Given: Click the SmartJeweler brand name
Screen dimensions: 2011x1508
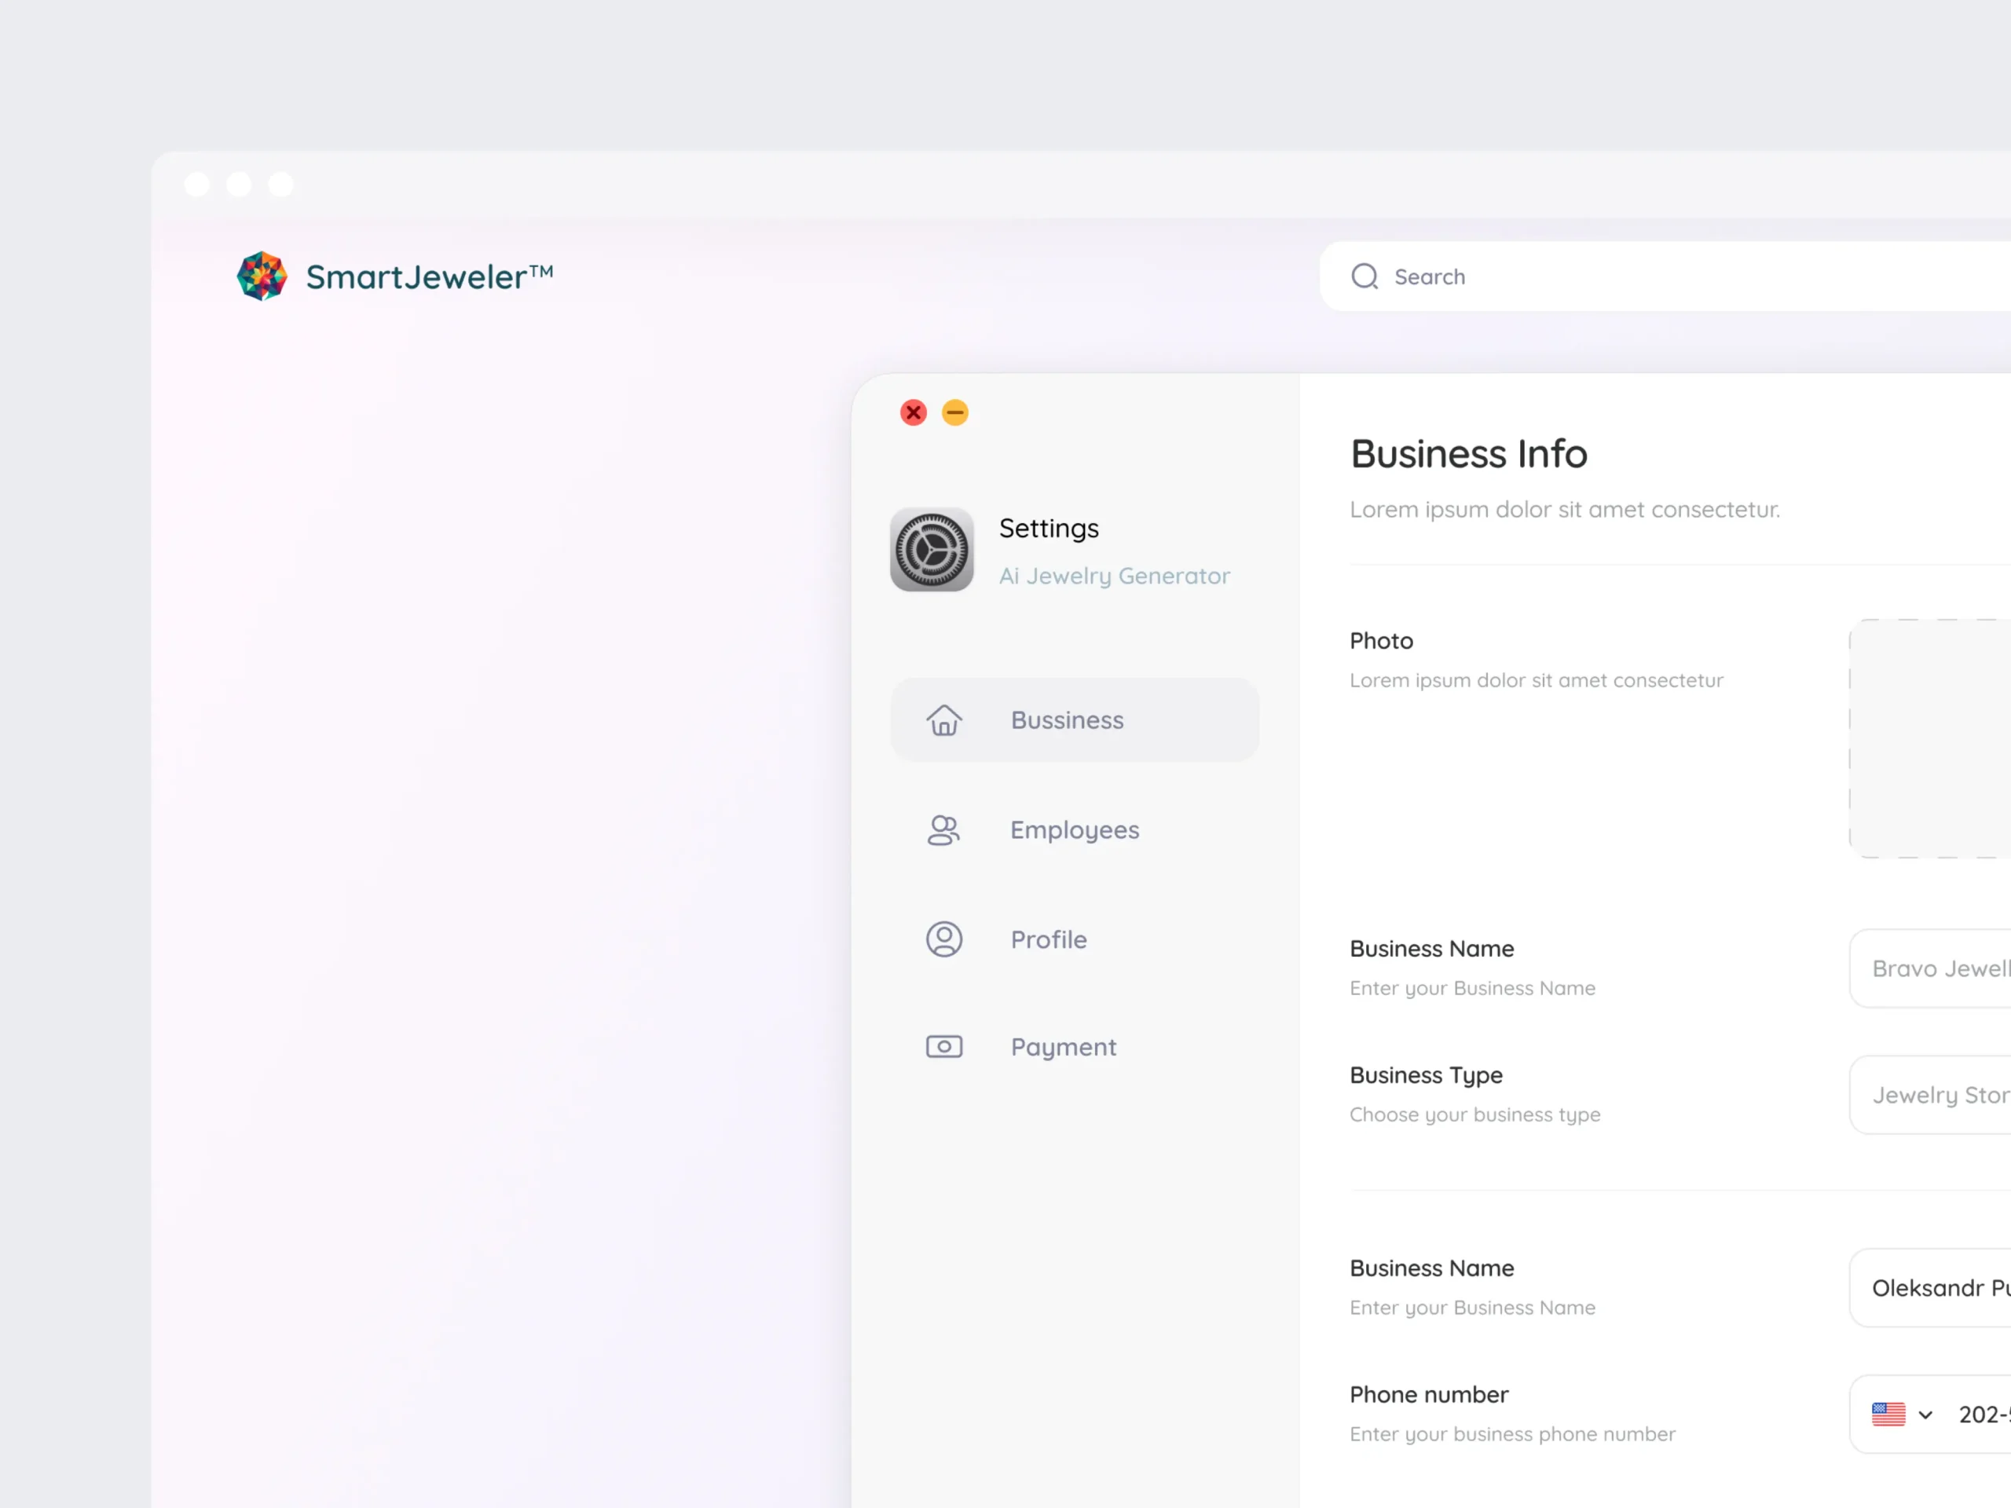Looking at the screenshot, I should (429, 276).
